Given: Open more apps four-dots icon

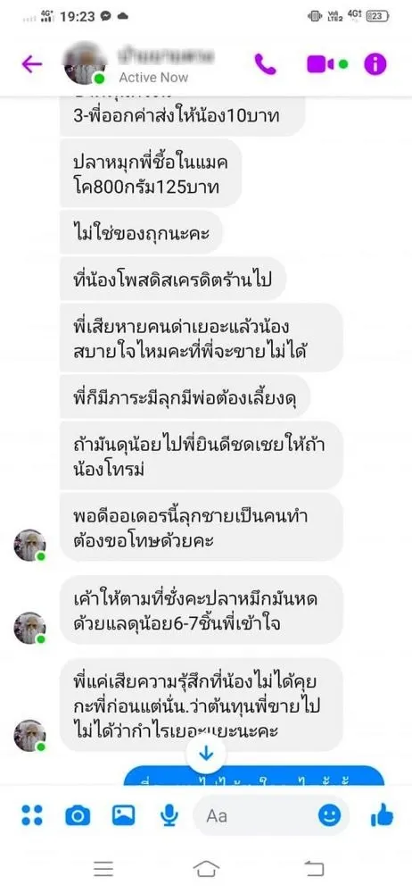Looking at the screenshot, I should point(32,815).
